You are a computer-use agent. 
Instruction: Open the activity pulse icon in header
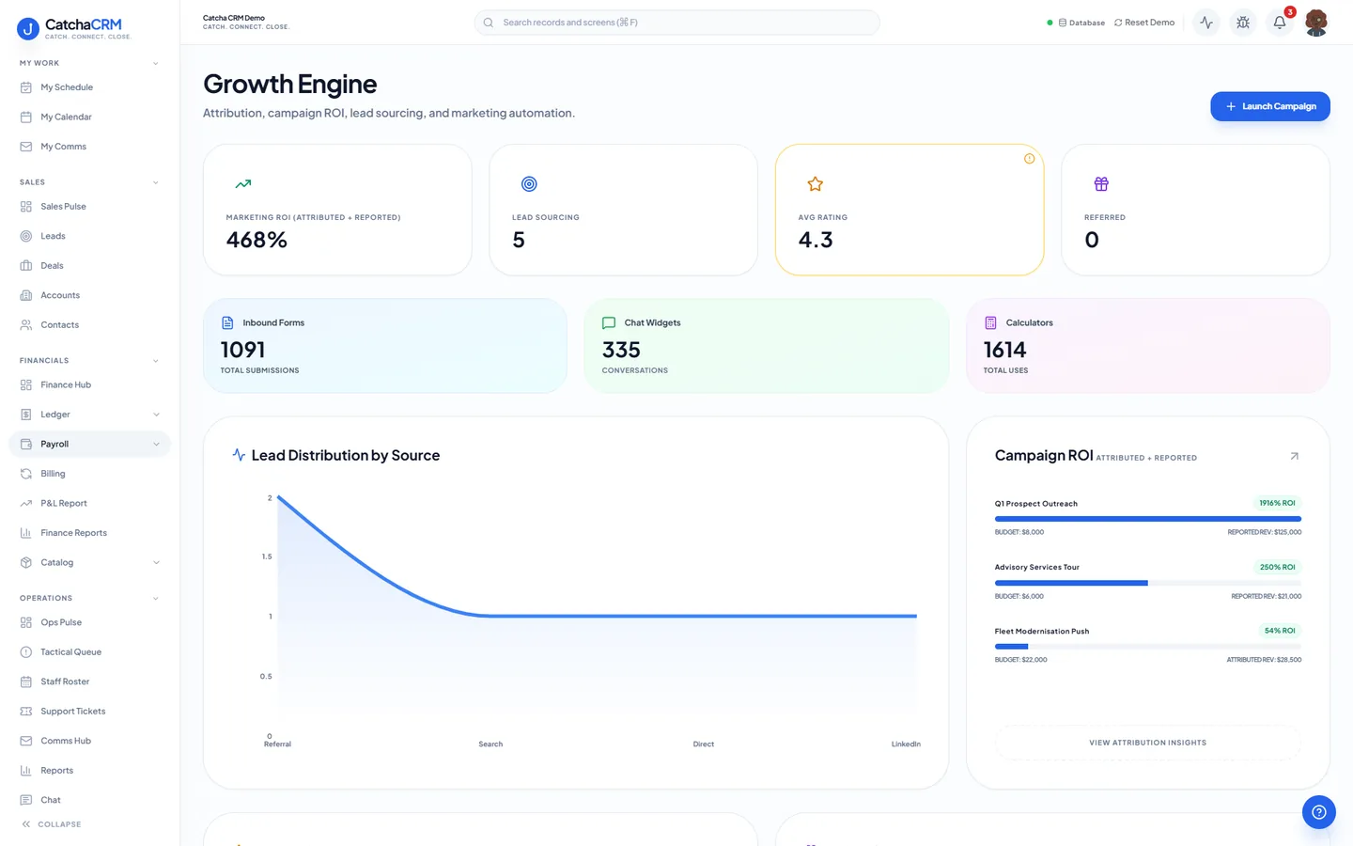(1206, 23)
